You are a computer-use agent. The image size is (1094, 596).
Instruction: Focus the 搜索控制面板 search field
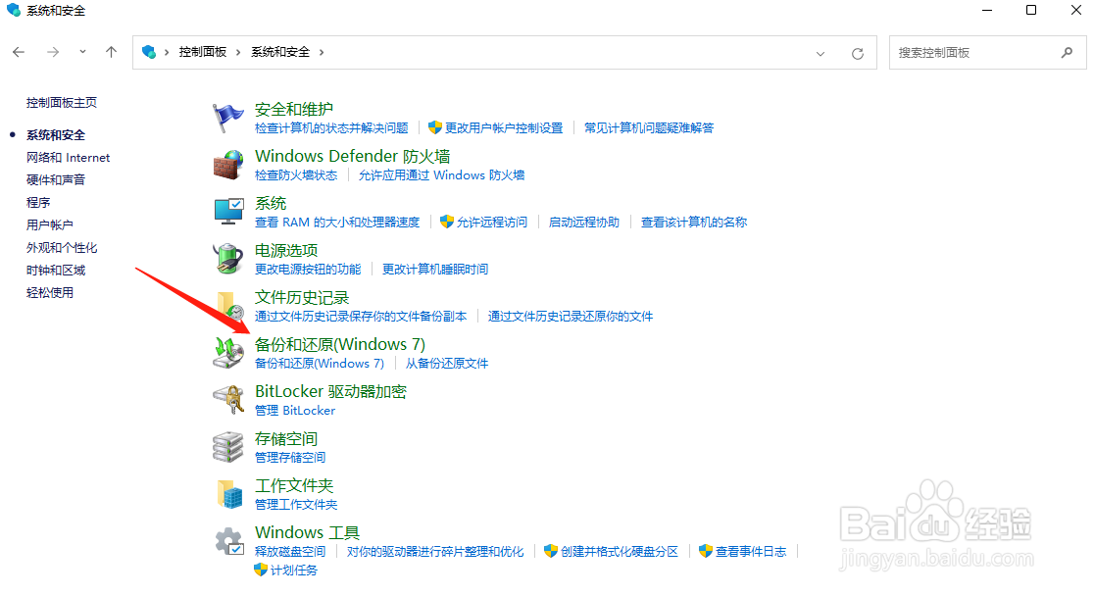[x=988, y=52]
